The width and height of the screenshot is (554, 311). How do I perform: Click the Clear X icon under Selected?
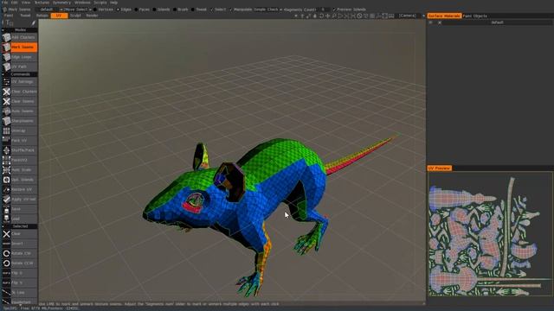[x=6, y=234]
